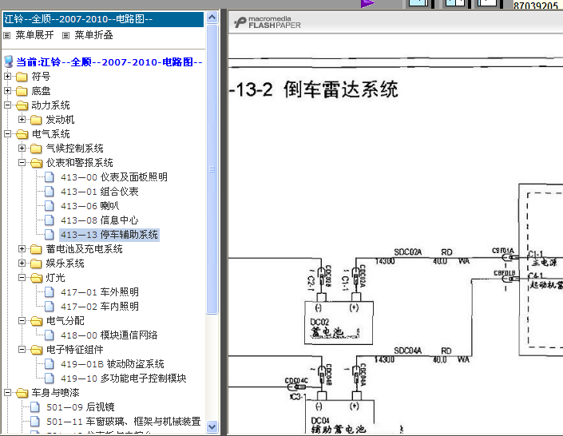This screenshot has width=563, height=436.
Task: Click the 气候控制系统 folder icon
Action: 36,149
